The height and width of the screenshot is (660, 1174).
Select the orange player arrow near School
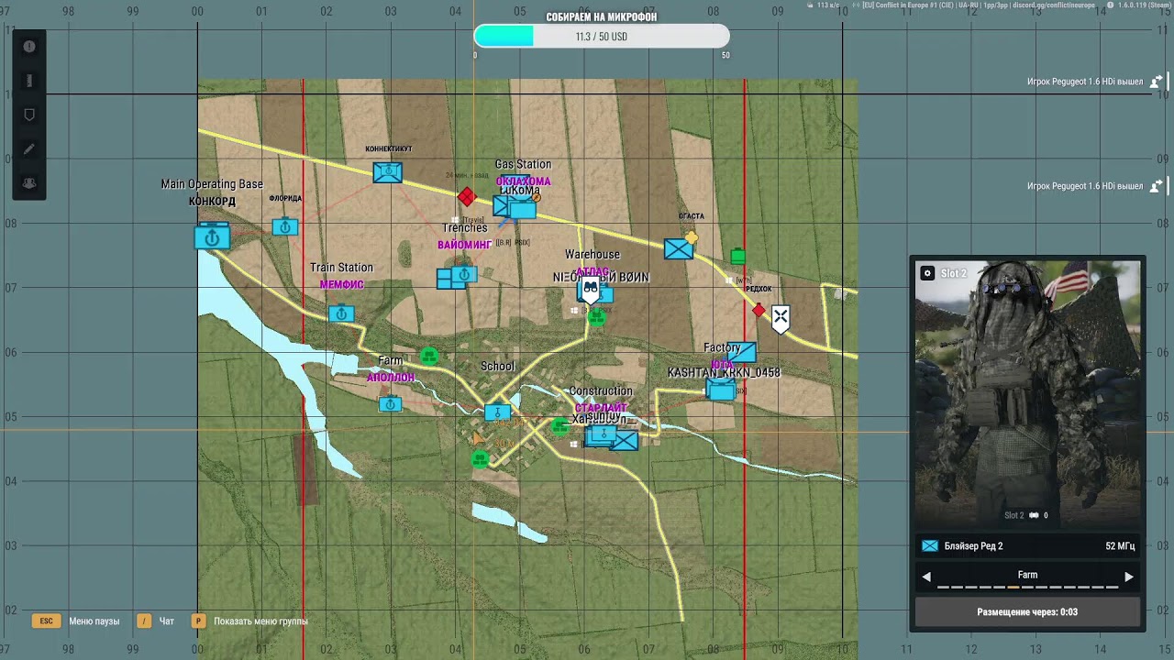(478, 438)
